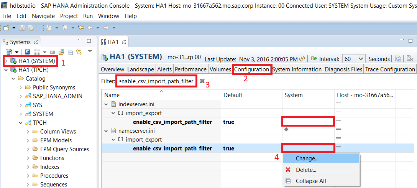The image size is (417, 188).
Task: Maximize the Systems view panel
Action: point(89,41)
